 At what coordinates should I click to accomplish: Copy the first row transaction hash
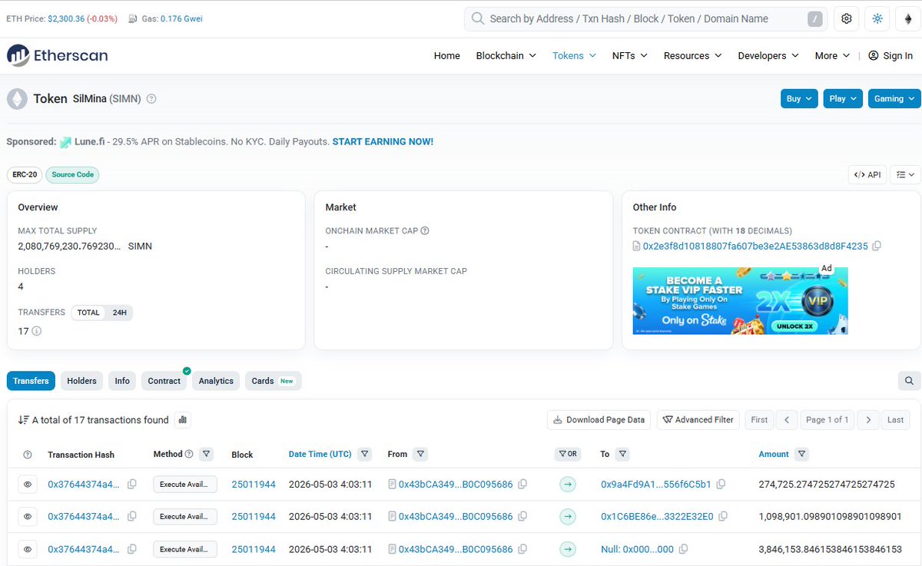coord(132,485)
